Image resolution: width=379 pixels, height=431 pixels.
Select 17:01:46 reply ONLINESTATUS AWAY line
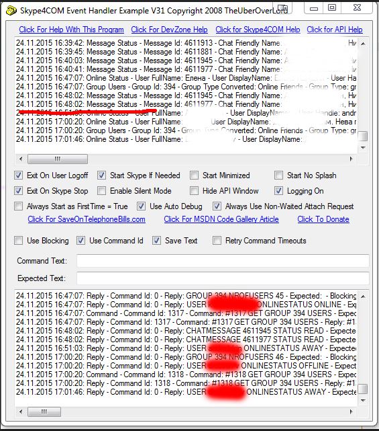click(186, 392)
